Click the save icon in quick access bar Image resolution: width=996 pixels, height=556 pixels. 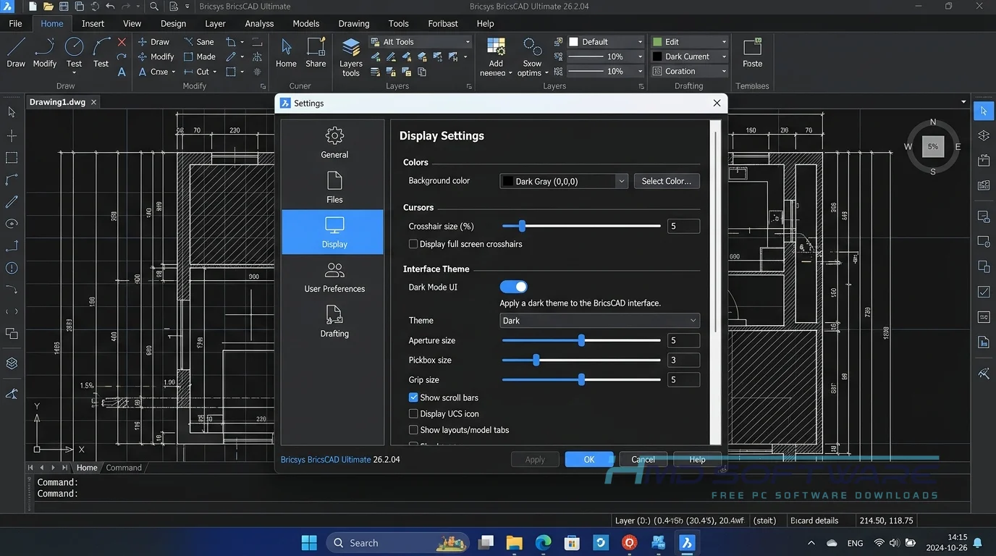[64, 7]
